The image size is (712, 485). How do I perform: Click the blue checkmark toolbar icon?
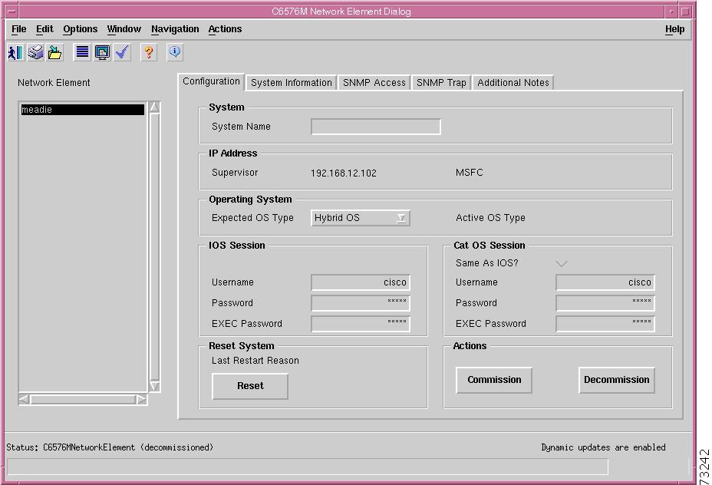pyautogui.click(x=122, y=53)
